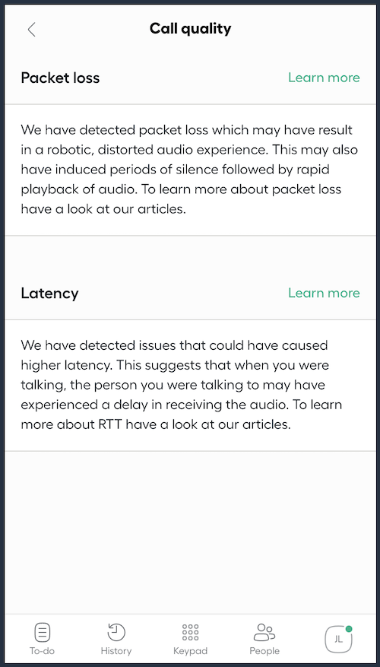Screen dimensions: 380x667
Task: Open the JL profile avatar
Action: coord(338,639)
